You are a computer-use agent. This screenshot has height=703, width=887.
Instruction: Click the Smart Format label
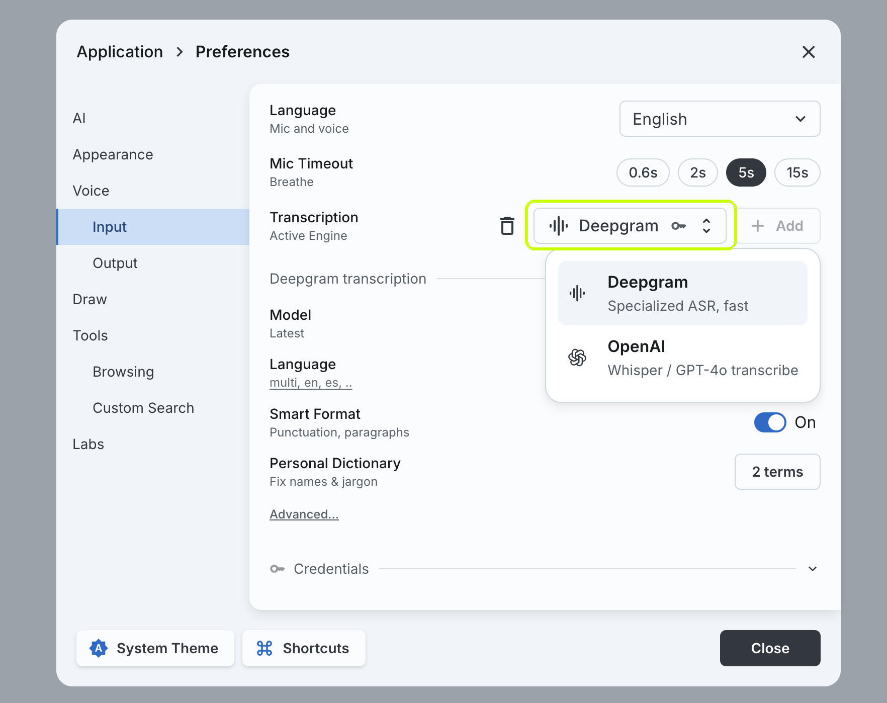pyautogui.click(x=315, y=414)
